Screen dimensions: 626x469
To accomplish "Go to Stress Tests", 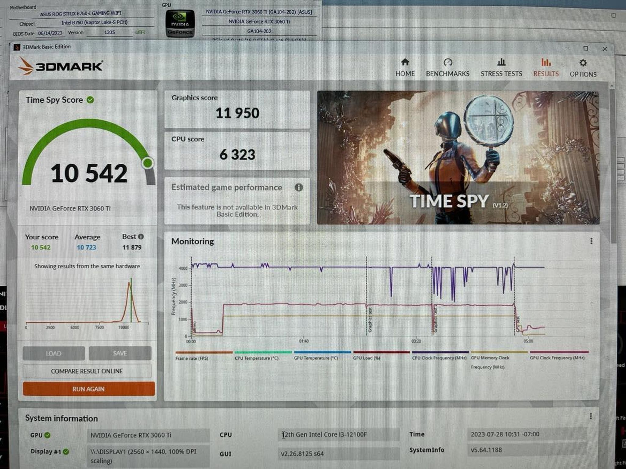I will (x=501, y=67).
